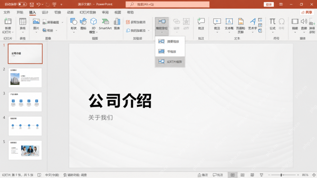
Task: Click the 公式 Equation pi icon
Action: tap(272, 21)
